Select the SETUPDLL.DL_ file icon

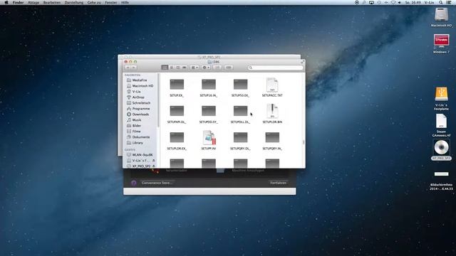point(240,111)
